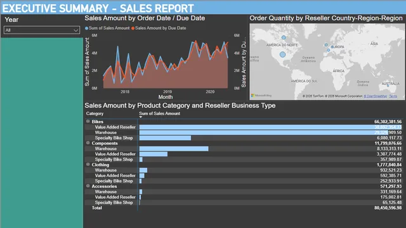This screenshot has width=406, height=228.
Task: Click the Sales Amount by Order Date chart title
Action: (x=145, y=18)
